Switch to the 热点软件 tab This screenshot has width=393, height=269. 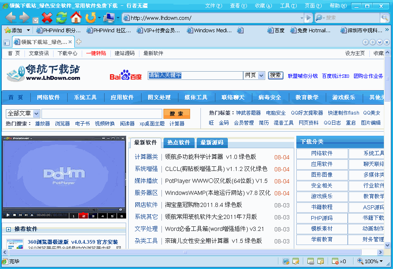coord(179,142)
